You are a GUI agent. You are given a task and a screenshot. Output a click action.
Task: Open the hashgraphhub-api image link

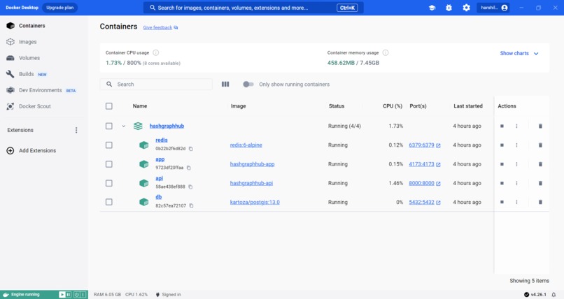click(251, 183)
